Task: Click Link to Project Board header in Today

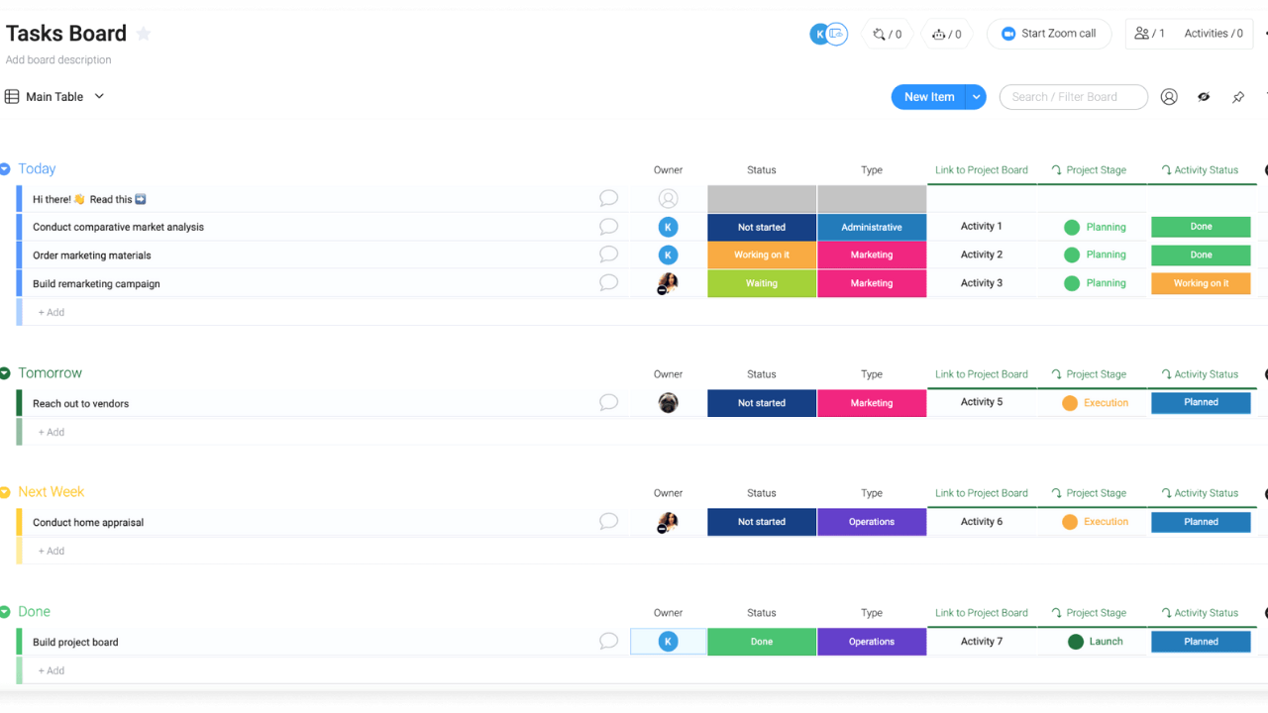Action: click(982, 170)
